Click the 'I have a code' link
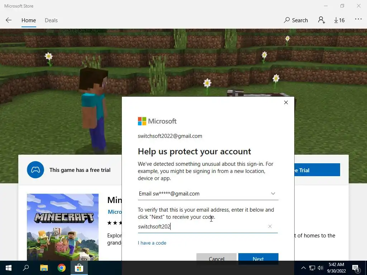 tap(152, 243)
